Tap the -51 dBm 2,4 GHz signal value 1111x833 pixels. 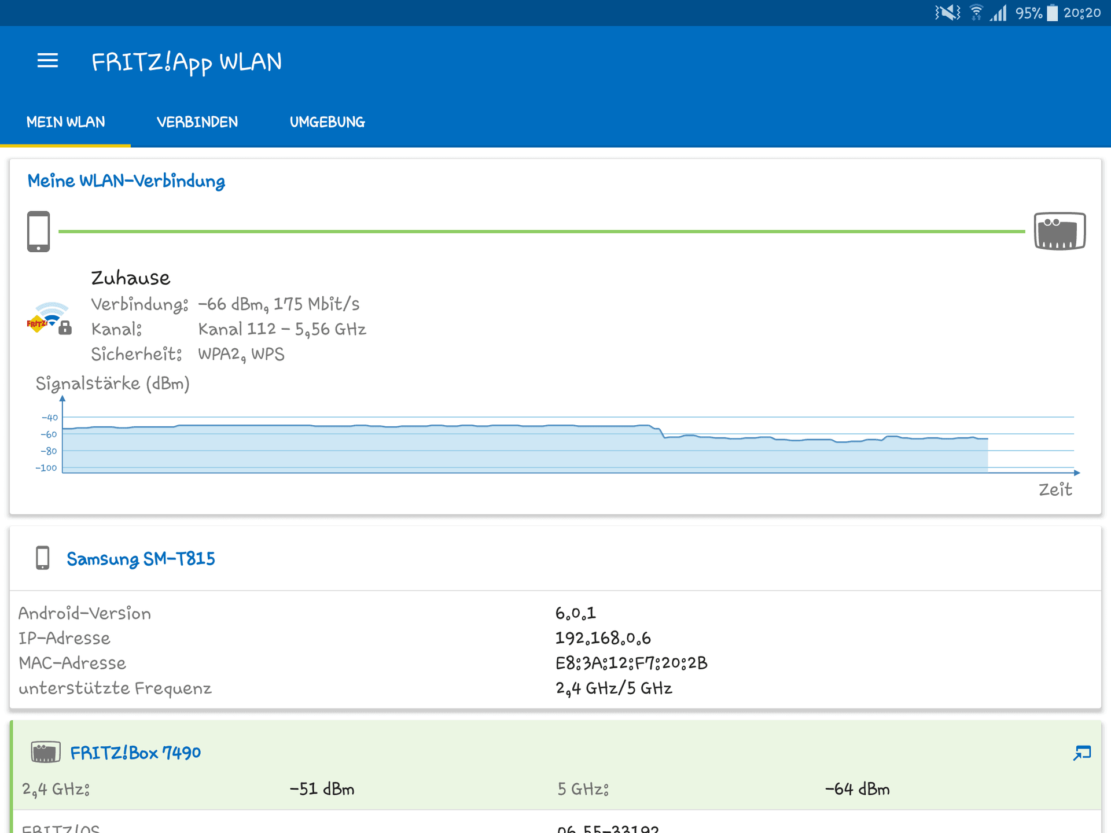click(x=322, y=789)
